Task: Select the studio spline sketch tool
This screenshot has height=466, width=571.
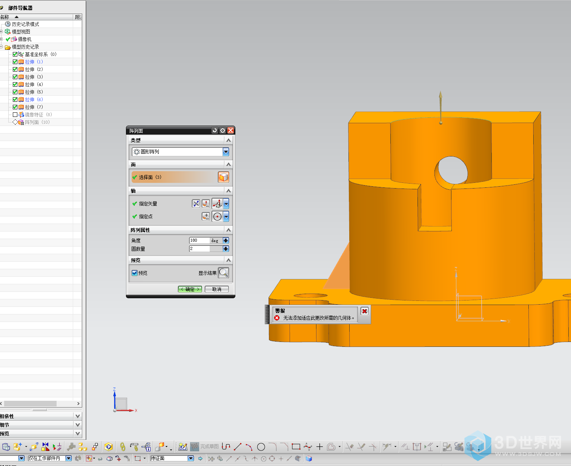Action: tap(308, 447)
